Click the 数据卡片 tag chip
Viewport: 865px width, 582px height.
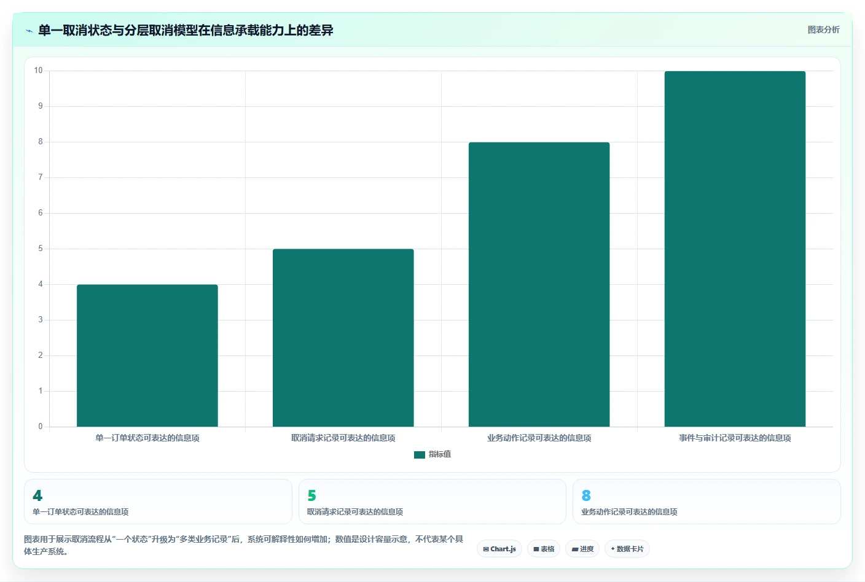tap(627, 549)
